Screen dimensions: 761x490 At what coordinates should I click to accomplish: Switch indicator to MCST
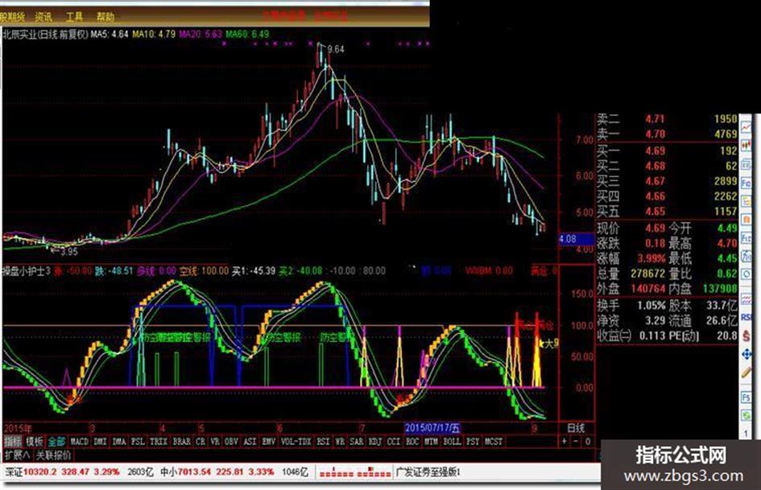click(494, 442)
